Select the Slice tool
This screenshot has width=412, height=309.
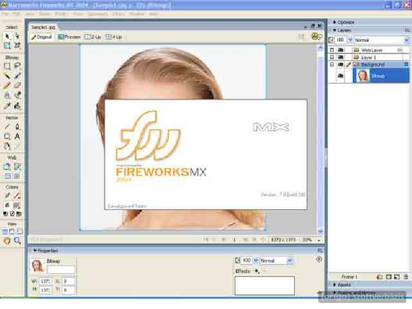pos(17,166)
